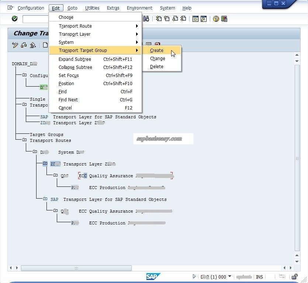The image size is (308, 283).
Task: Click the green Enter checkmark icon
Action: [15, 19]
